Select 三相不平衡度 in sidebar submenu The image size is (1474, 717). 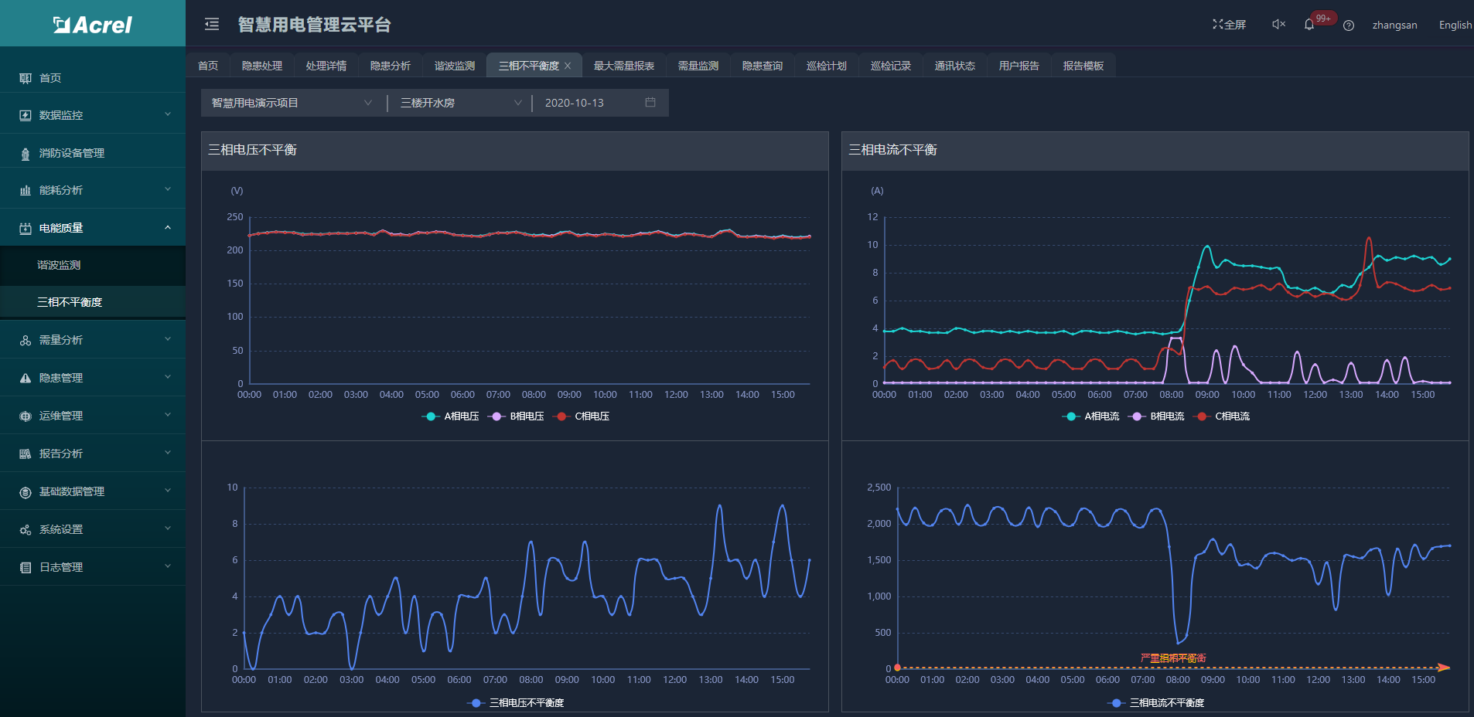[x=93, y=302]
